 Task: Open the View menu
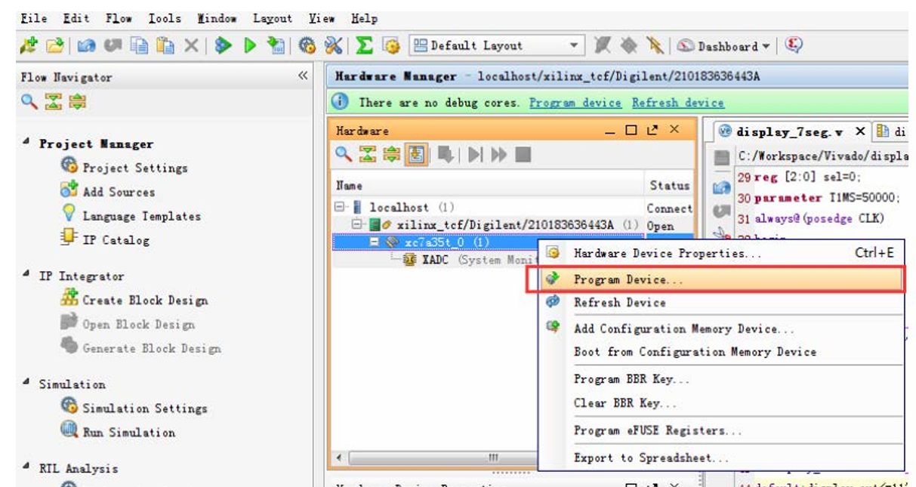322,18
